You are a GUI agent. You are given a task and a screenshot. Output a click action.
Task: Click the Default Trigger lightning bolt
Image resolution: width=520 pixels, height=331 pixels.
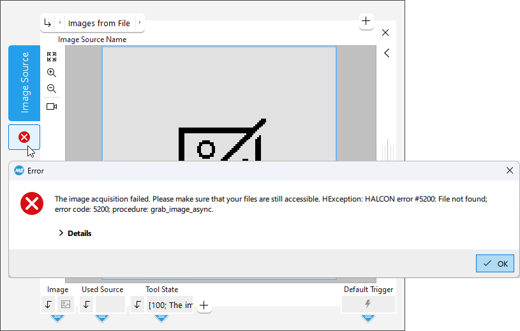point(368,304)
